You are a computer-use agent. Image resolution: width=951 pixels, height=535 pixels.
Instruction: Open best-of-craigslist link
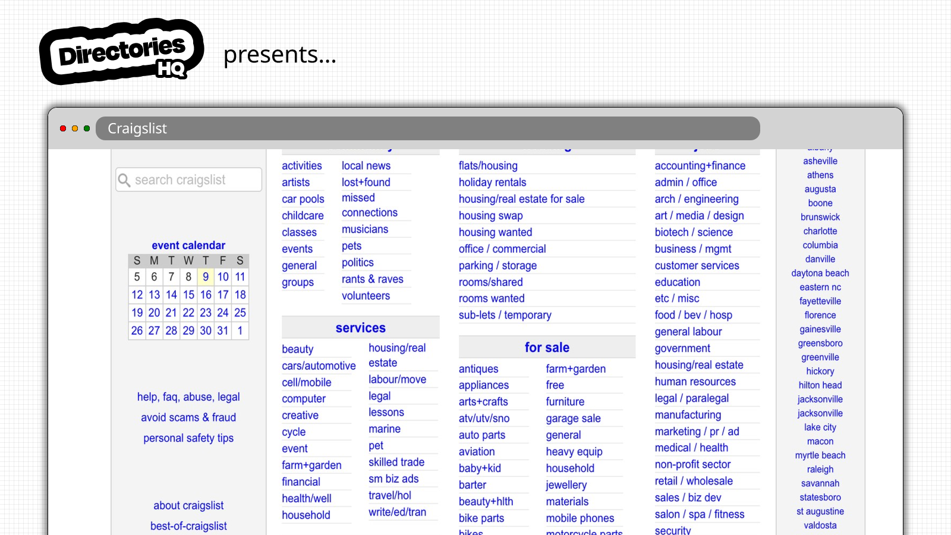coord(188,526)
